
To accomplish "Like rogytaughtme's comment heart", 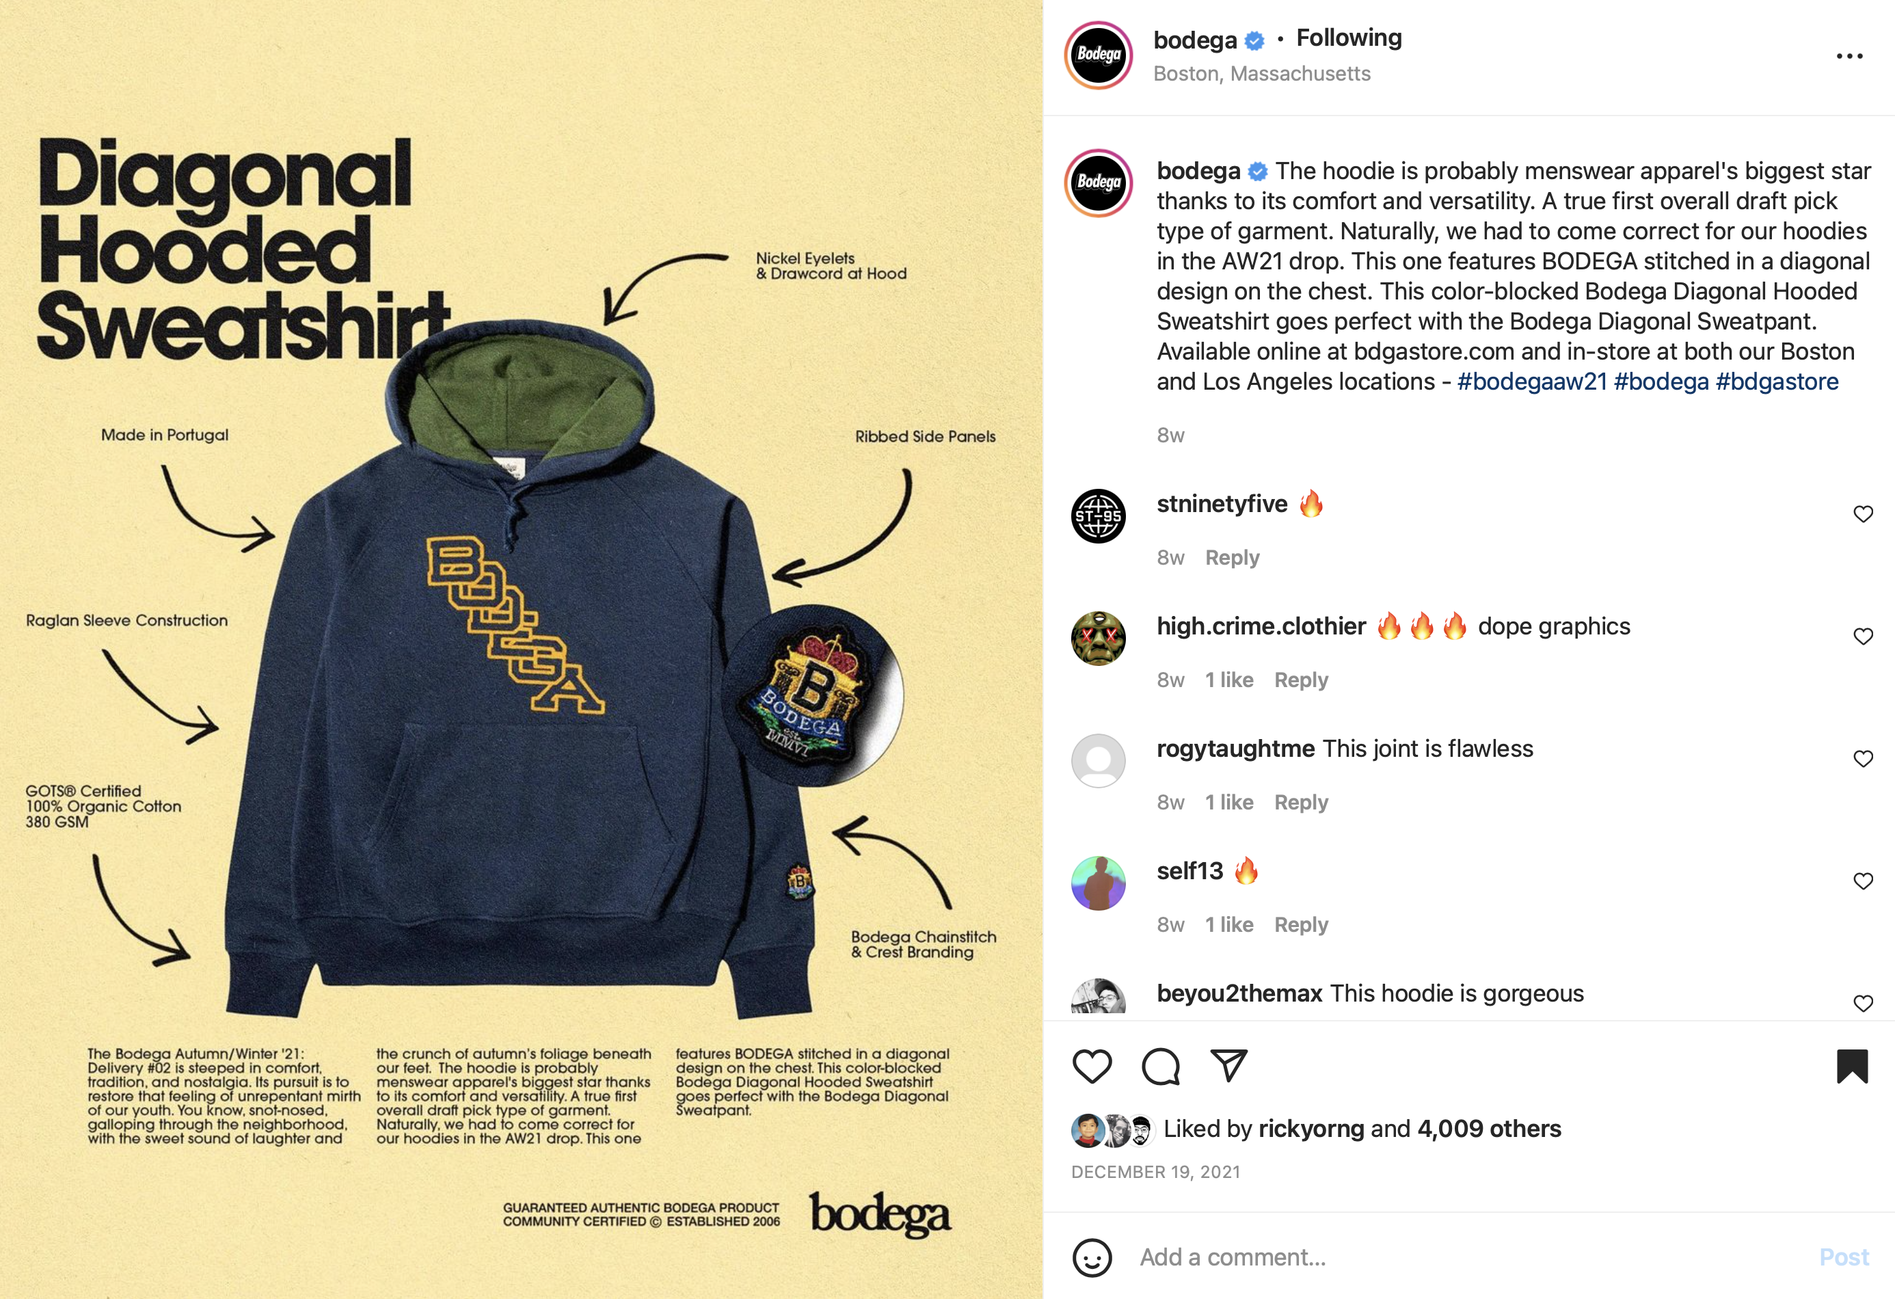I will tap(1862, 758).
